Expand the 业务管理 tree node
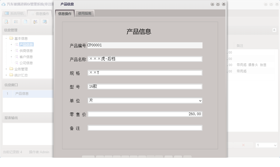Image resolution: width=280 pixels, height=167 pixels. 6,69
